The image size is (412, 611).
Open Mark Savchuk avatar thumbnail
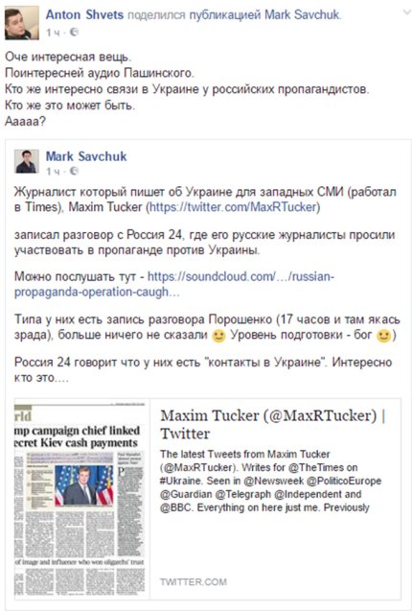[27, 161]
